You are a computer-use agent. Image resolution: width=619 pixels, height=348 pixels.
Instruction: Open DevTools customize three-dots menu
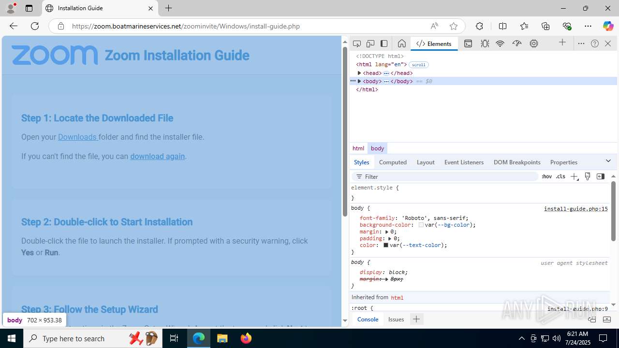tap(581, 43)
